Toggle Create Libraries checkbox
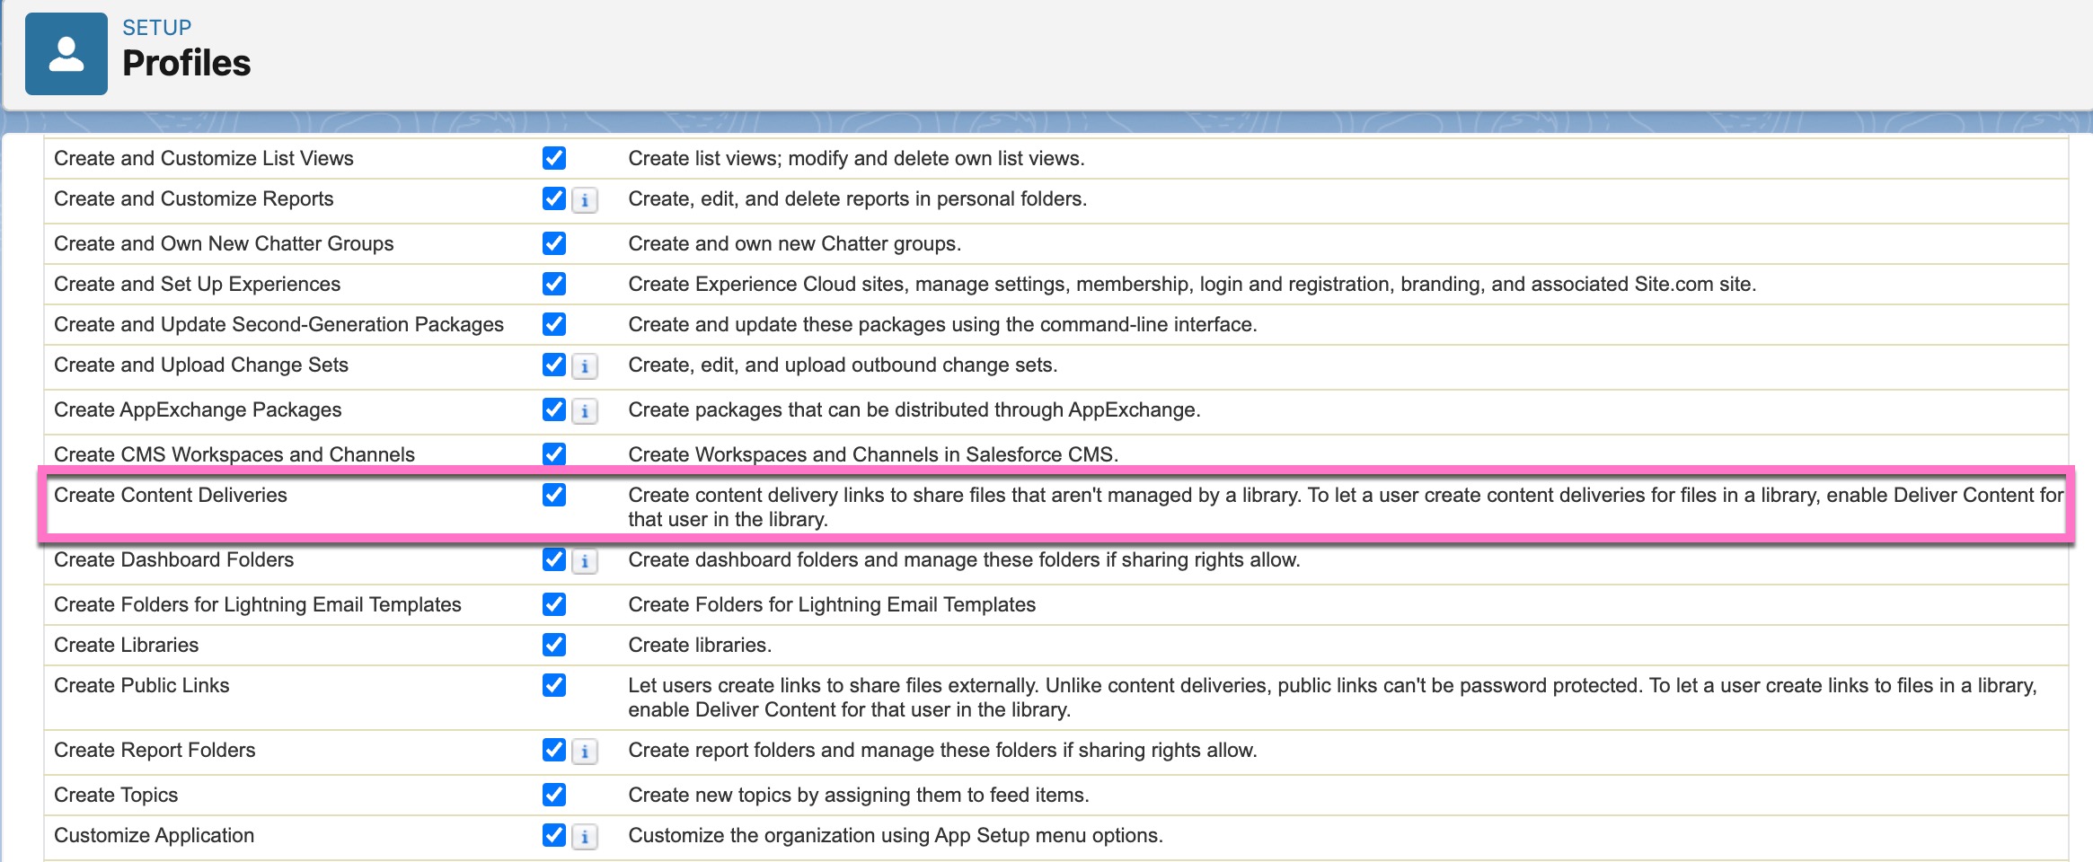2093x862 pixels. click(554, 645)
